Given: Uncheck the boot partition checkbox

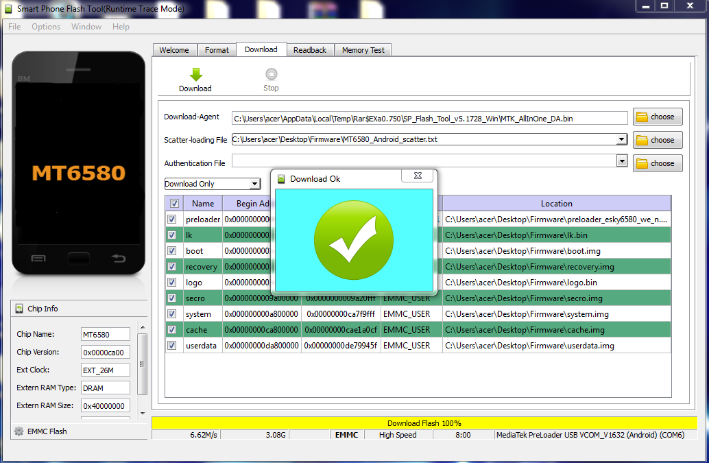Looking at the screenshot, I should pos(172,251).
